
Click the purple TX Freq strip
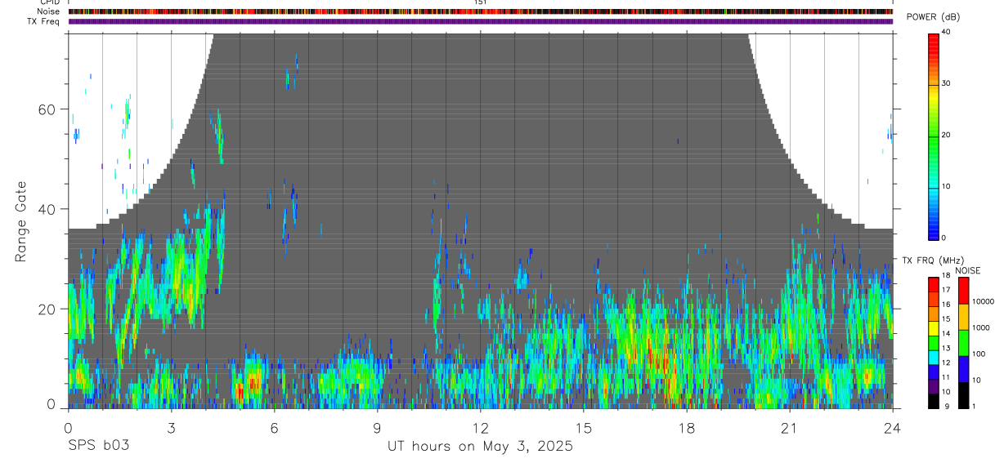click(480, 21)
